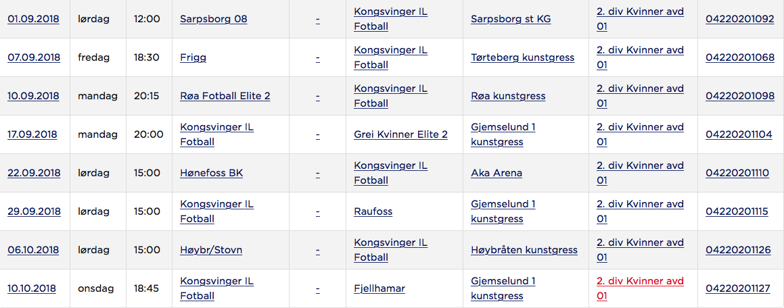Open match number 04220201127
This screenshot has width=784, height=308.
tap(738, 288)
